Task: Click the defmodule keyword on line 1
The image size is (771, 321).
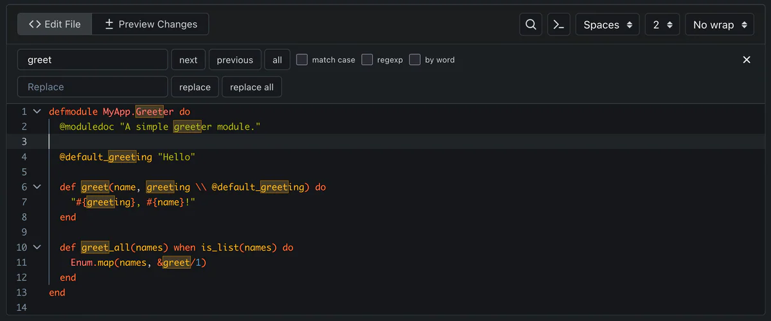Action: pos(73,111)
